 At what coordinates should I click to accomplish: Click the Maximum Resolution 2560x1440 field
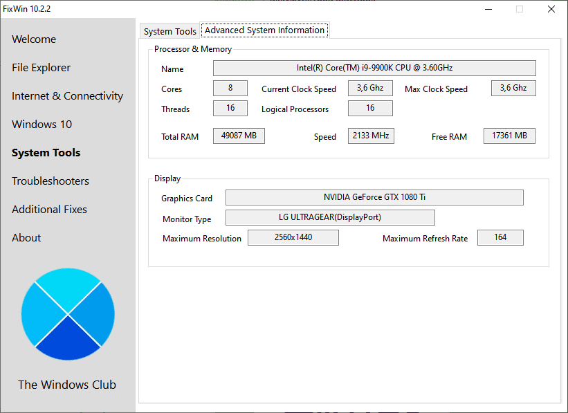[293, 237]
